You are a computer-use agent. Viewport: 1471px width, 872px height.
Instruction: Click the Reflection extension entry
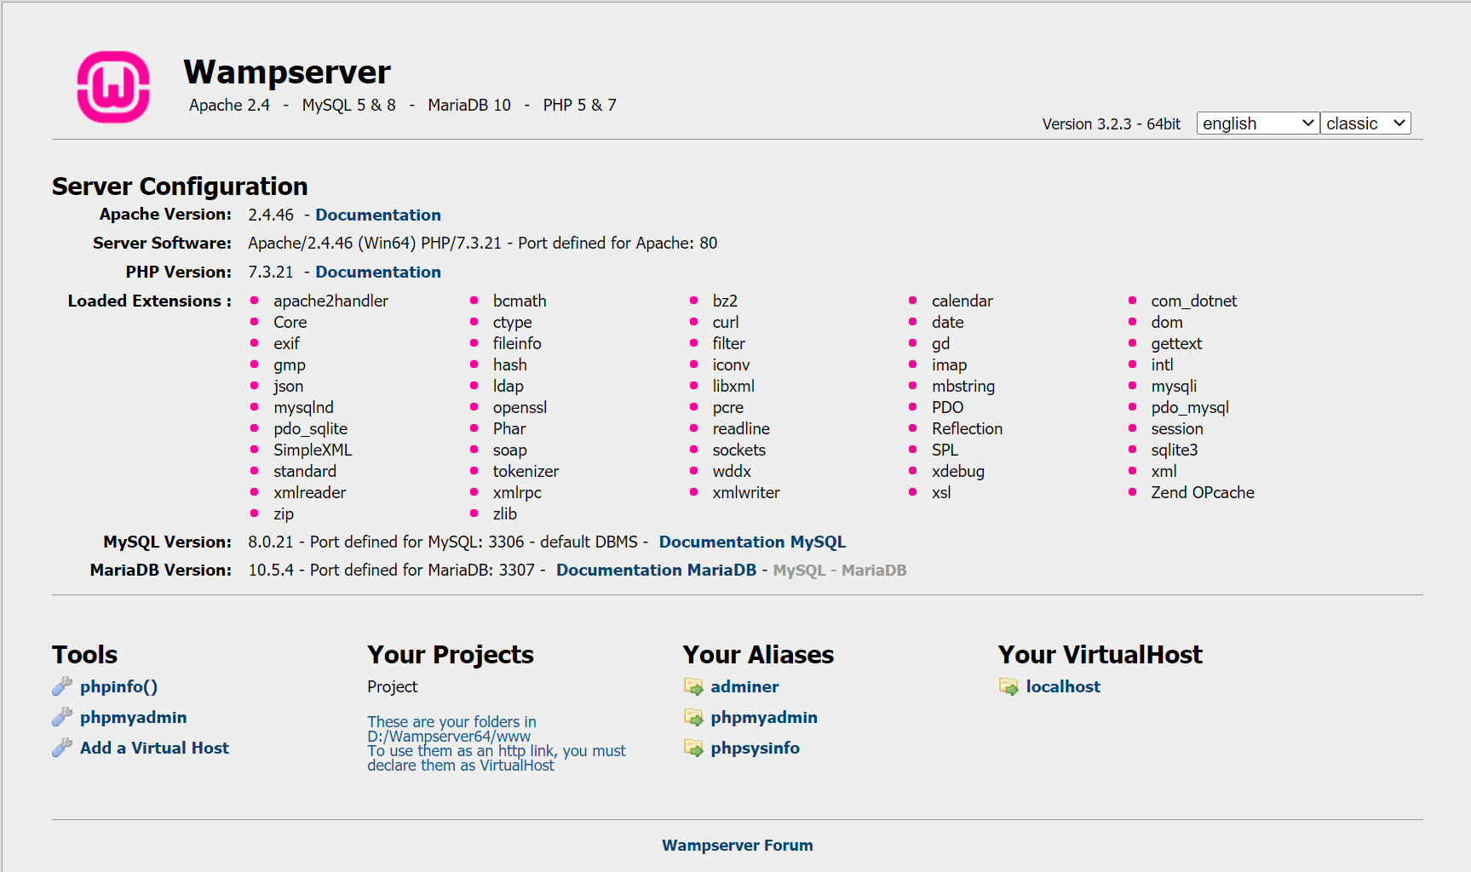coord(967,428)
